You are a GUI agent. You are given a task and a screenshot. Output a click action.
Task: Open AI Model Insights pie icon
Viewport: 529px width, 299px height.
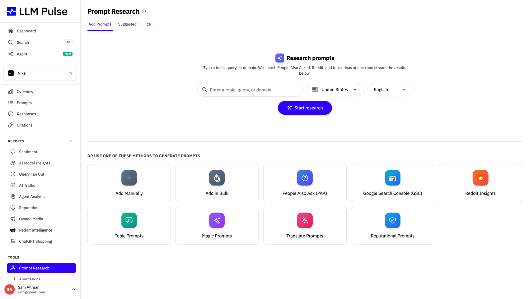click(13, 163)
